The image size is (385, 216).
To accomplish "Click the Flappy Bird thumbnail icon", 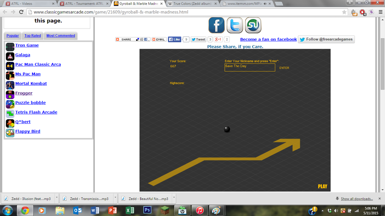I will click(10, 133).
